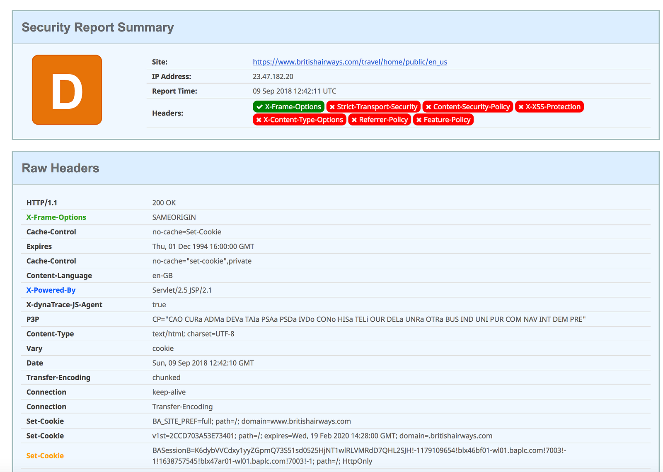Select the 200 OK status value
The height and width of the screenshot is (472, 663).
coord(164,203)
